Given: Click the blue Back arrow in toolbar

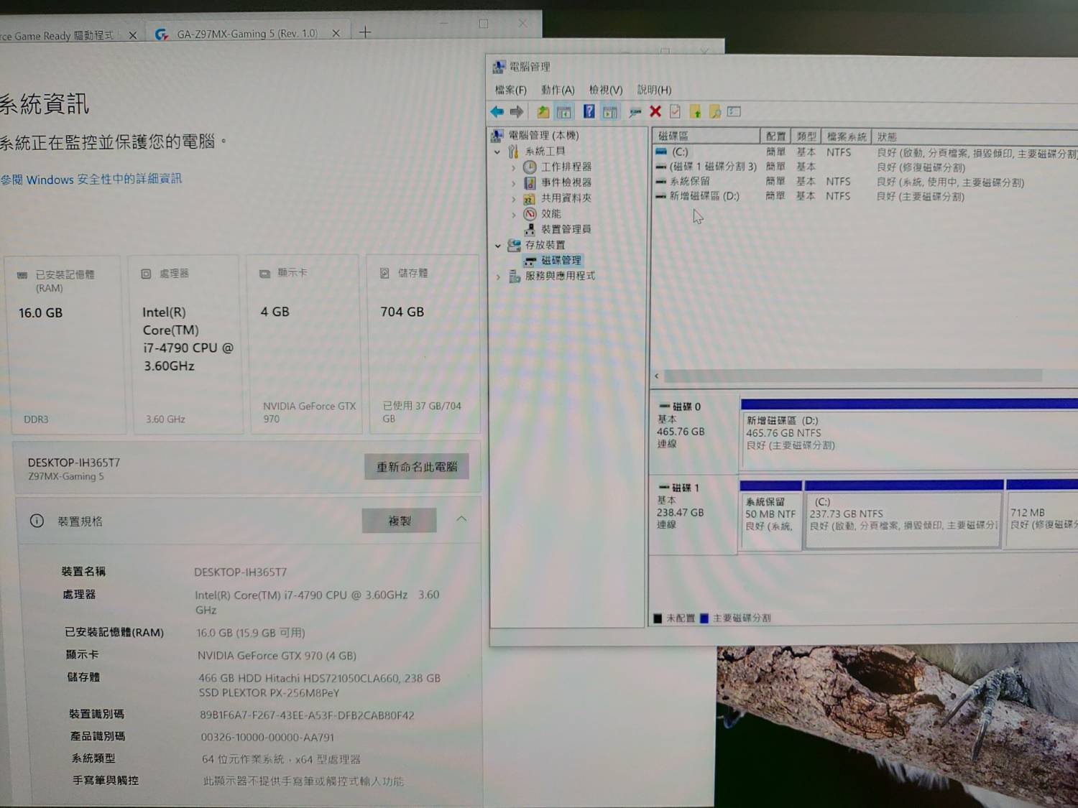Looking at the screenshot, I should click(x=497, y=111).
